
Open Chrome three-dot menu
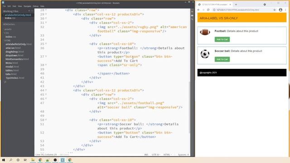pyautogui.click(x=285, y=10)
